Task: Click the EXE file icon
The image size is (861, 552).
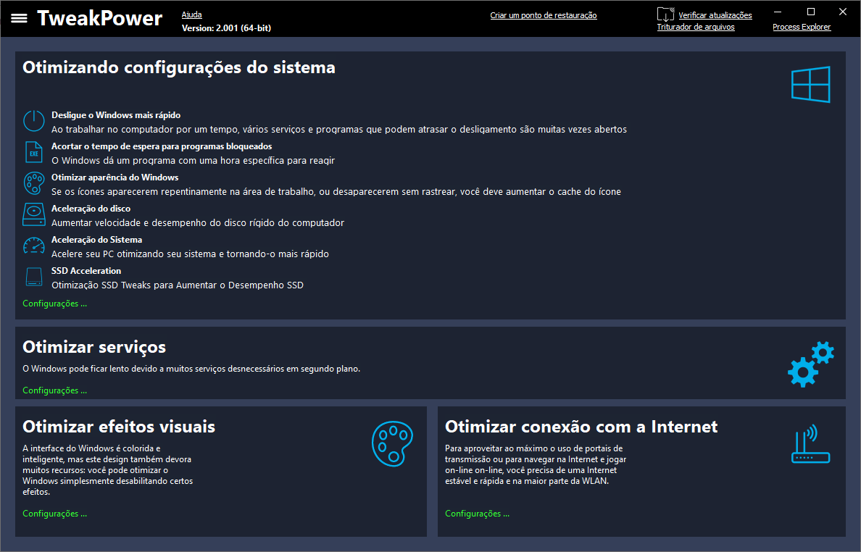Action: coord(33,153)
